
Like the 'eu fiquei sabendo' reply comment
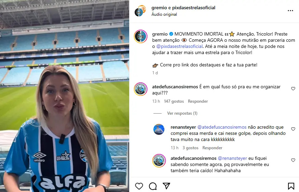[x=293, y=160]
